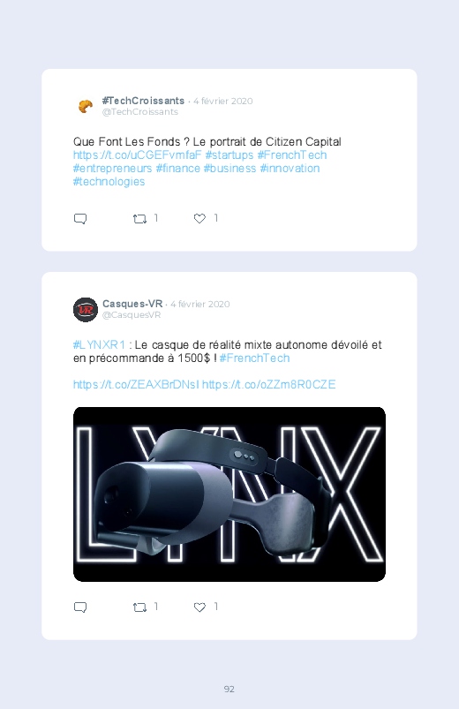Reply to the TechCroissants tweet
This screenshot has height=709, width=459.
click(80, 219)
